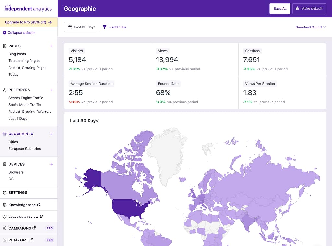The height and width of the screenshot is (246, 332).
Task: Open the Knowledgebase external link
Action: (22, 205)
